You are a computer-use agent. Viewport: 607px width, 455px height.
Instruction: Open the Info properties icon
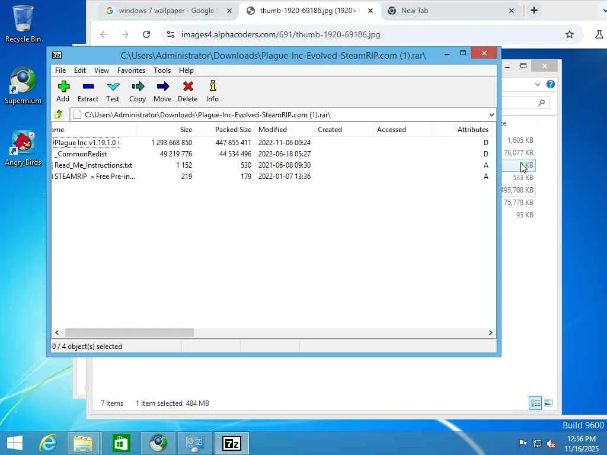click(212, 91)
